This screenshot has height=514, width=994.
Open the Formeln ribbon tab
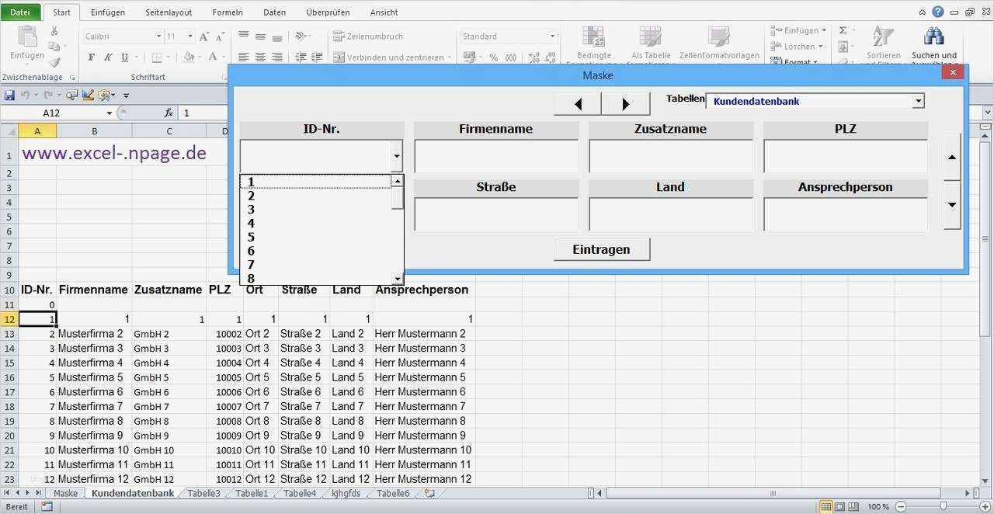point(228,12)
